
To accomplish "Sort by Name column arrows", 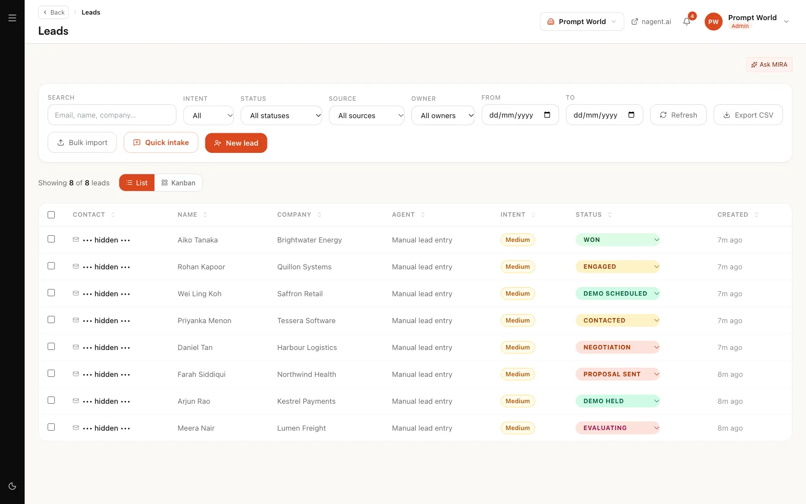I will pos(205,214).
